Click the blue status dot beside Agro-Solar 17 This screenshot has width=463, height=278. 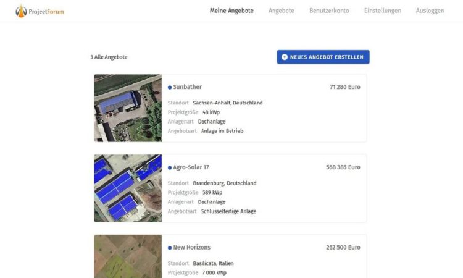[170, 168]
